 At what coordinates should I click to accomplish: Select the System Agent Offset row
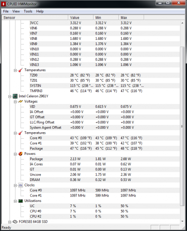(x=104, y=128)
